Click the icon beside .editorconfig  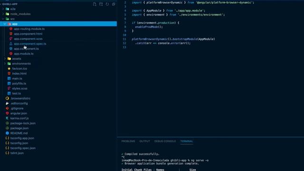pos(7,104)
